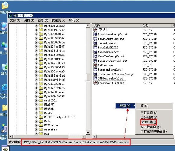Click the NameServerPort value icon
The image size is (175, 151).
point(95,52)
